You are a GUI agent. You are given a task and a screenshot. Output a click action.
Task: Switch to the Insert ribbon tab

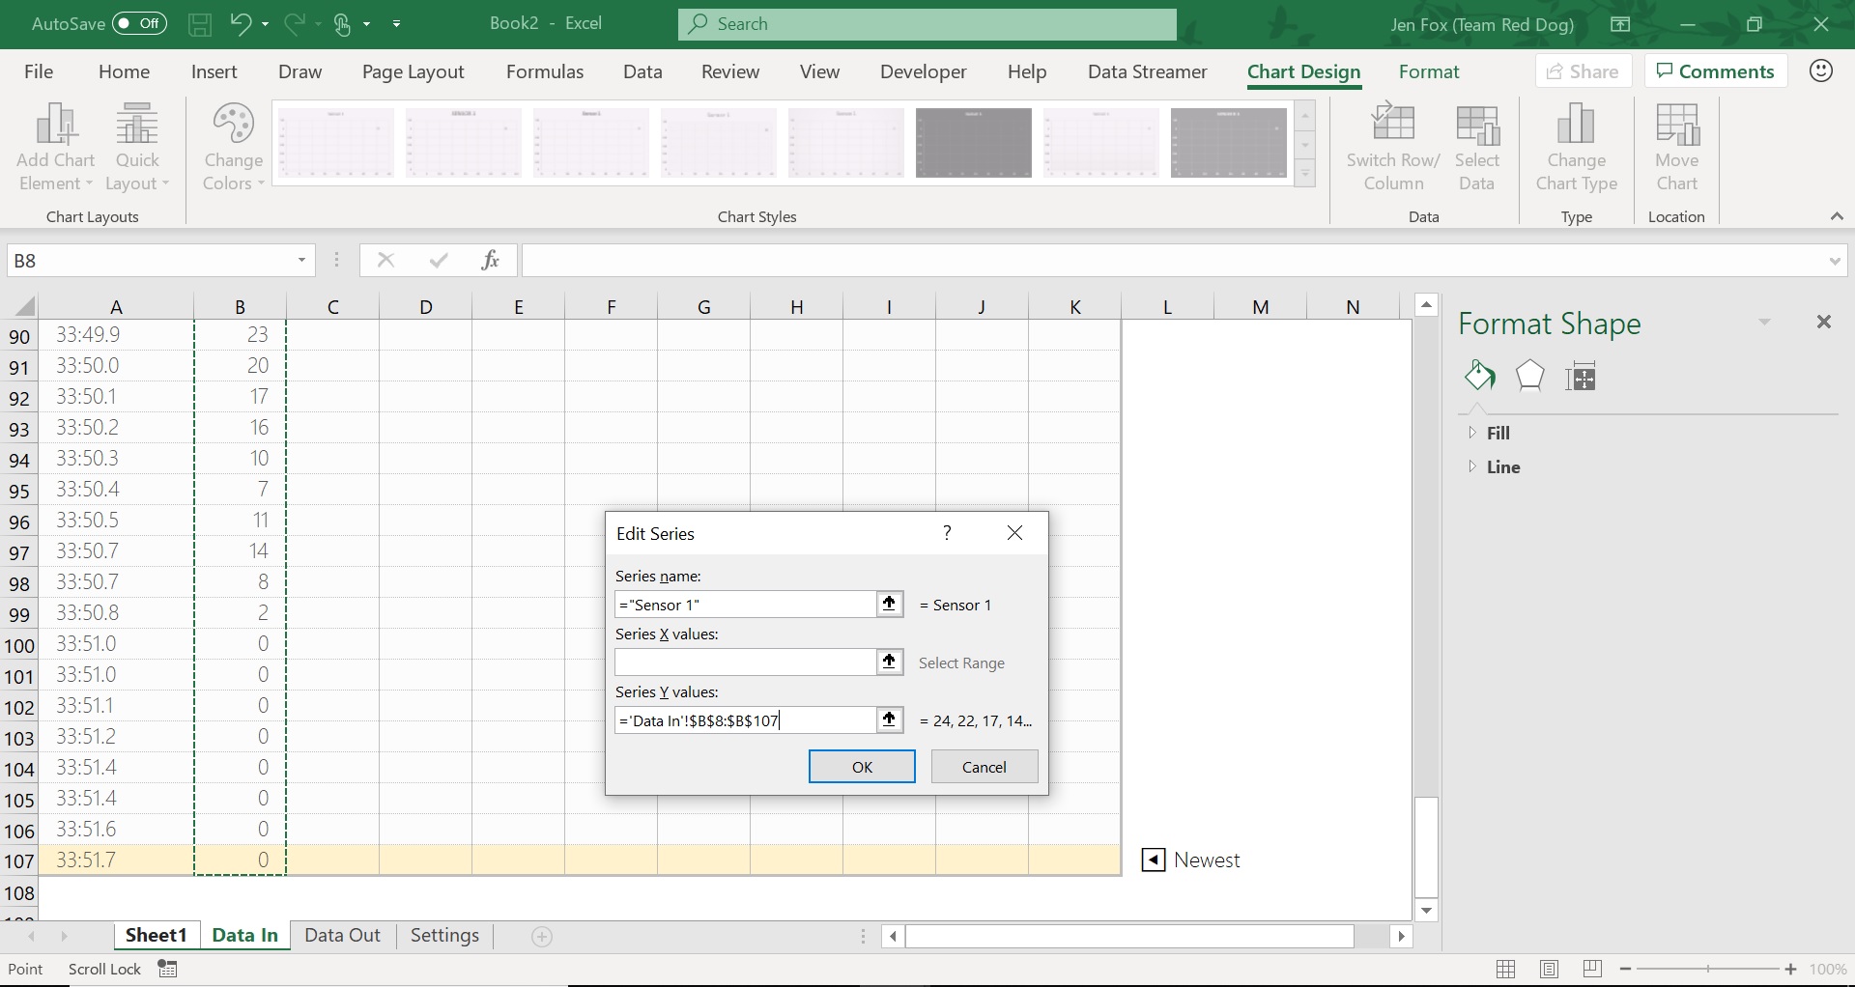pos(214,71)
